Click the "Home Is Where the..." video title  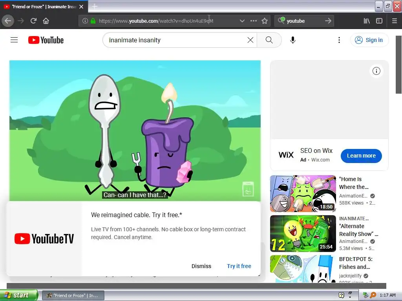354,183
